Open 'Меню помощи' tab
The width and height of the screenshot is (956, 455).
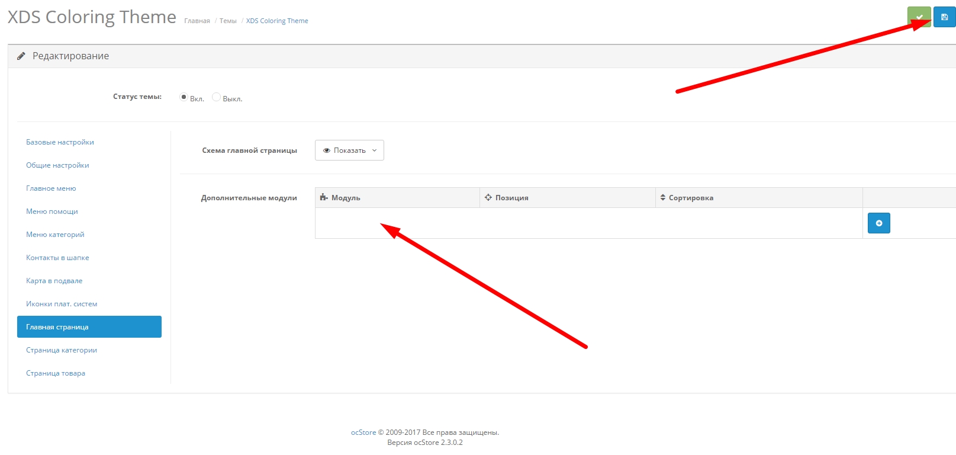point(52,212)
